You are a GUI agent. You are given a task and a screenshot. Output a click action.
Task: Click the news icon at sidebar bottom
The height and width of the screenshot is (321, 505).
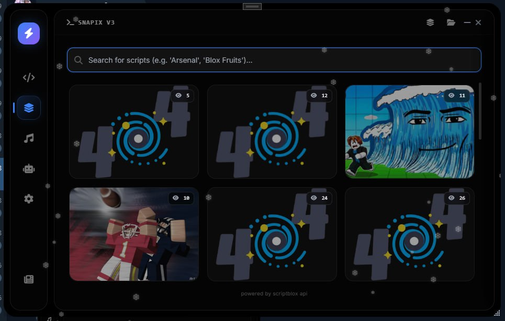click(28, 279)
